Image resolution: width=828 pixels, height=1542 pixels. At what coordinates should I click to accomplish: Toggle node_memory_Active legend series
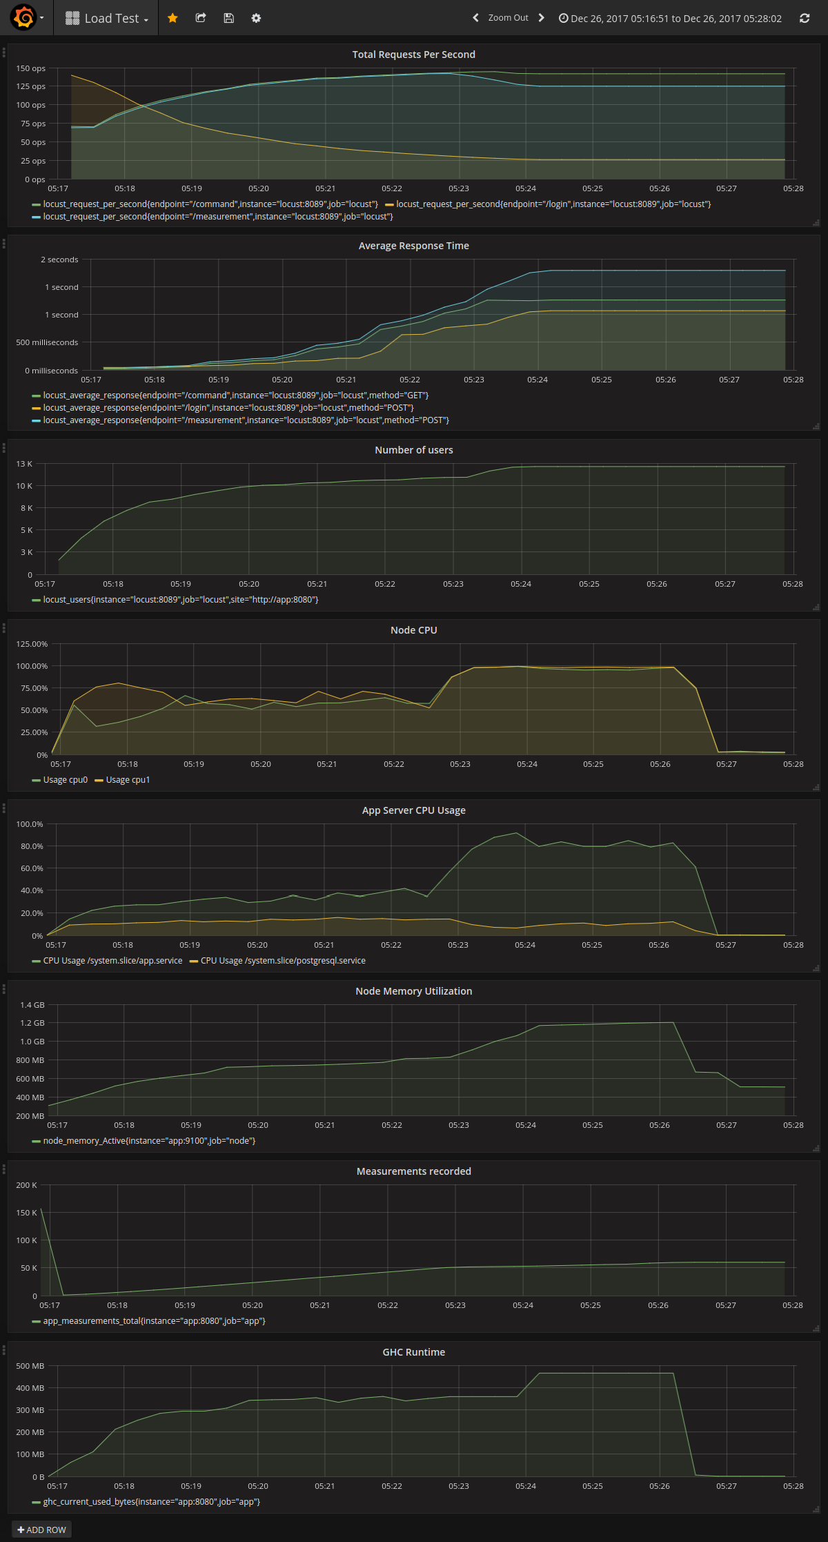(x=149, y=1141)
